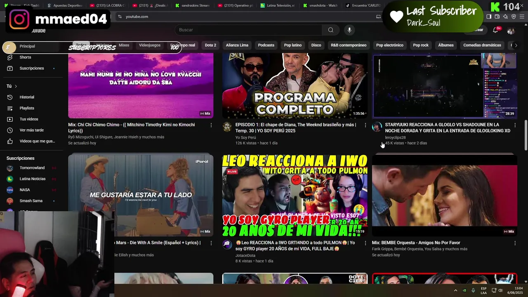View site information icon next to youtube.com
Screen dimensions: 528x297
(x=120, y=16)
